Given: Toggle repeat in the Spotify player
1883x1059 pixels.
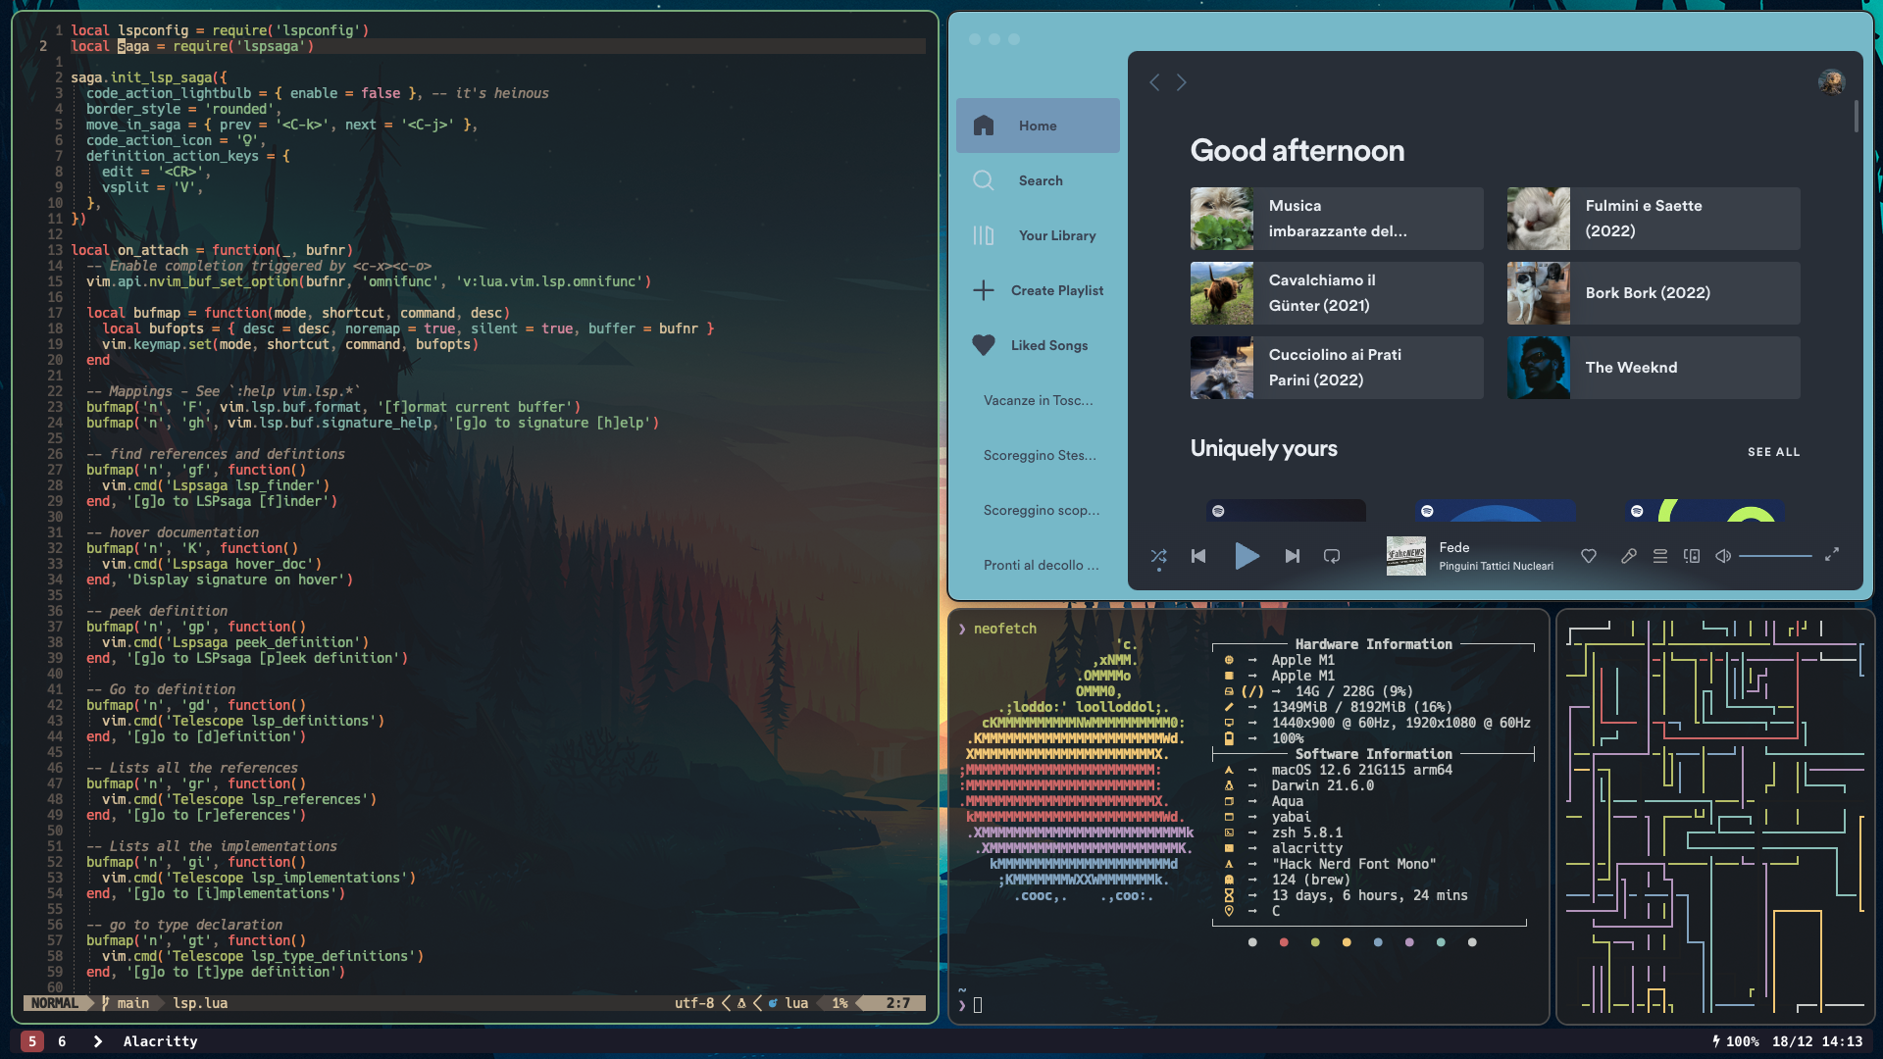Looking at the screenshot, I should click(x=1332, y=556).
